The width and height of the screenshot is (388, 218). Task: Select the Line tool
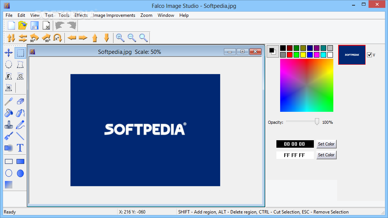[x=20, y=136]
